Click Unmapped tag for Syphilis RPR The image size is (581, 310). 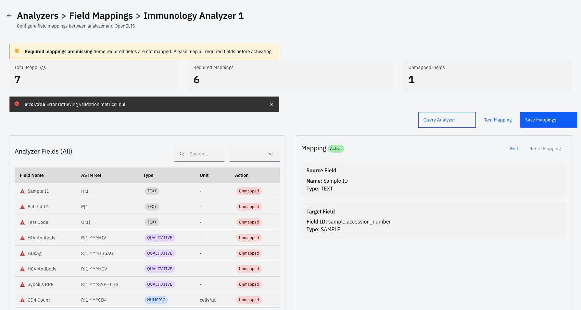(x=249, y=284)
